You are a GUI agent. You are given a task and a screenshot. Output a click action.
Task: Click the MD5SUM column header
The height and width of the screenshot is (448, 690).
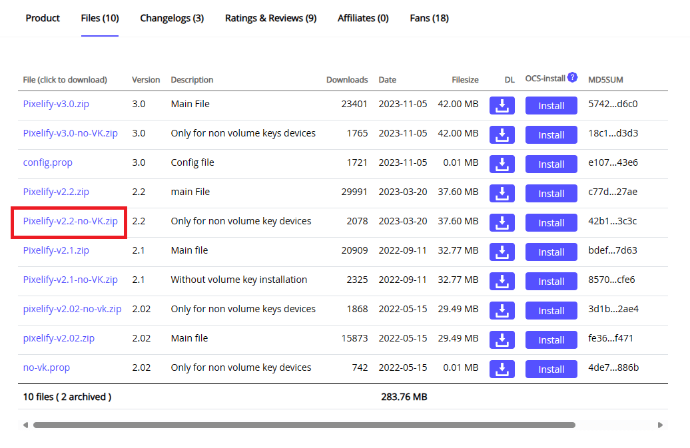[x=605, y=80]
